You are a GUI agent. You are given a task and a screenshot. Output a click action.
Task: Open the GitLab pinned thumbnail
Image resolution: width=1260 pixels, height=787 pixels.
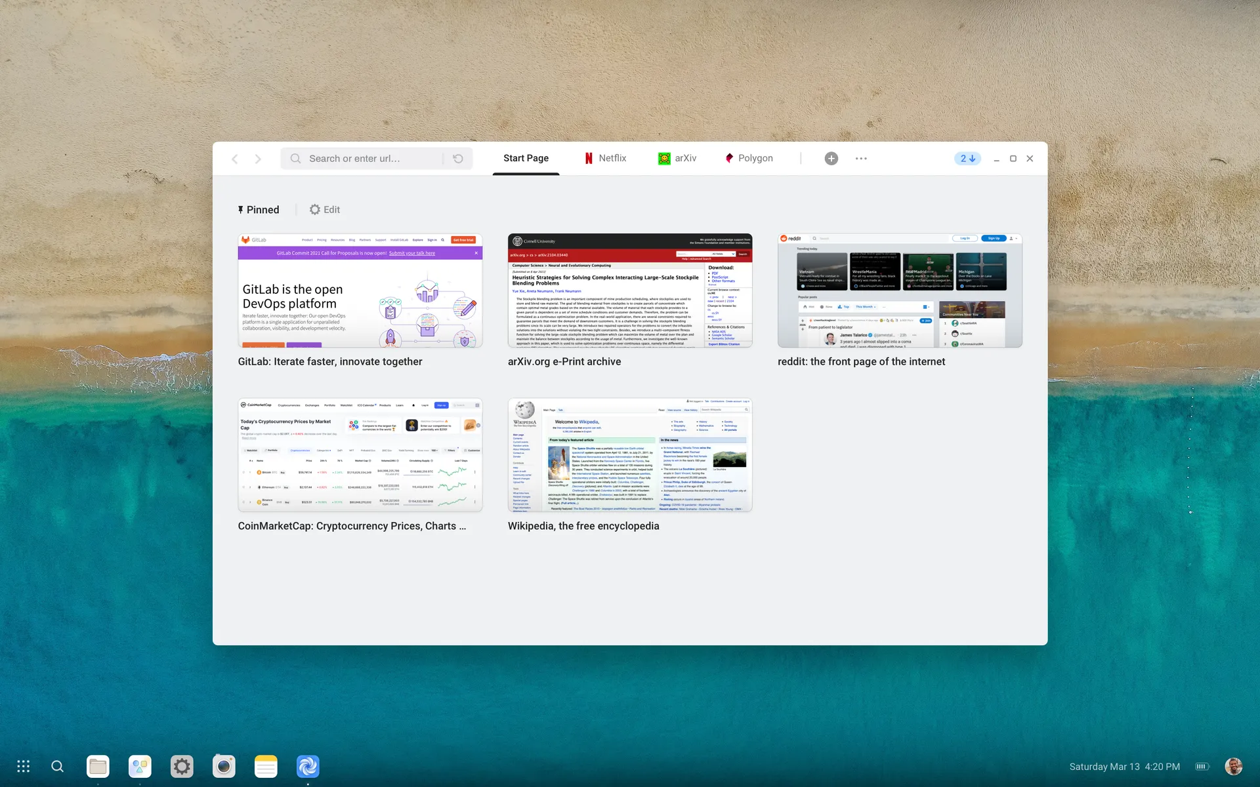(x=360, y=291)
